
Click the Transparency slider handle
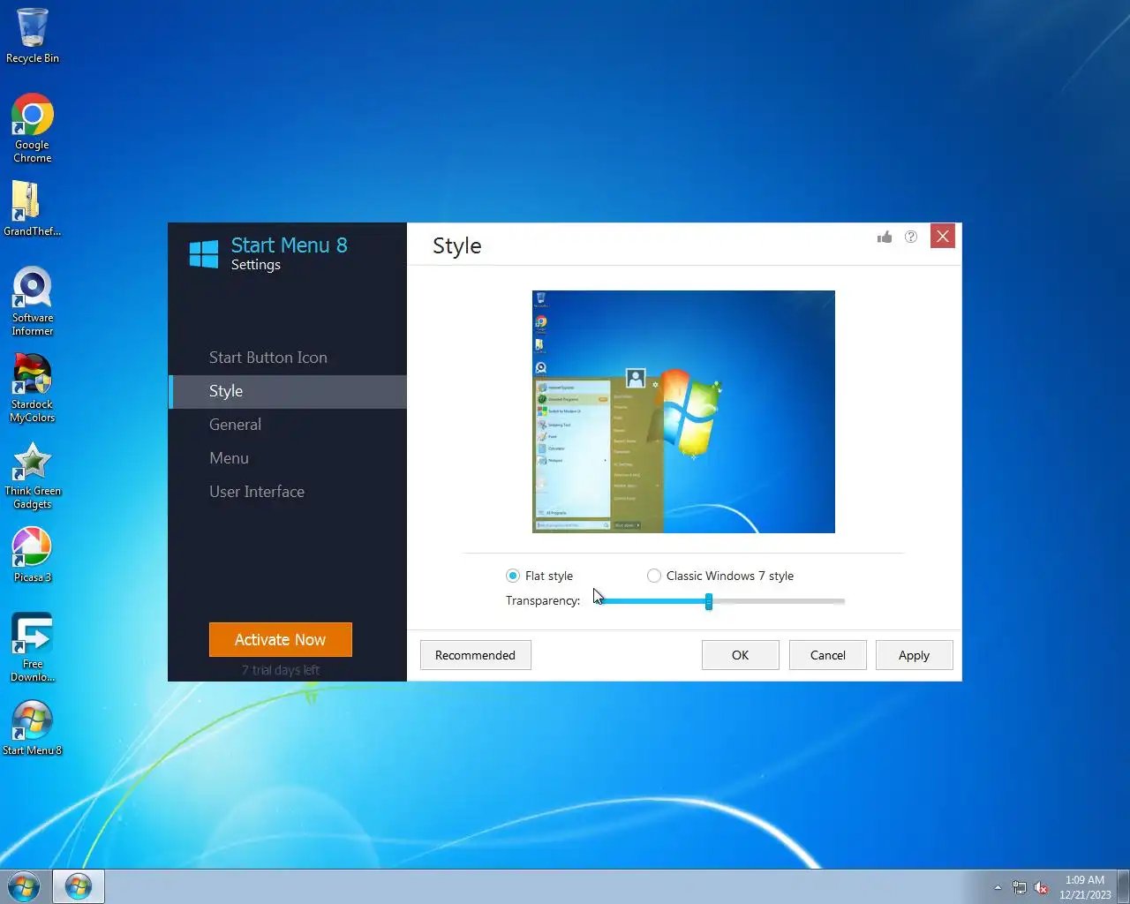(709, 601)
